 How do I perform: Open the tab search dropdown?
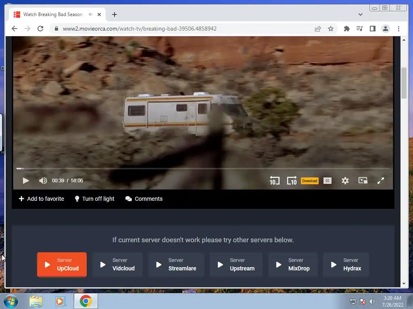coord(361,14)
